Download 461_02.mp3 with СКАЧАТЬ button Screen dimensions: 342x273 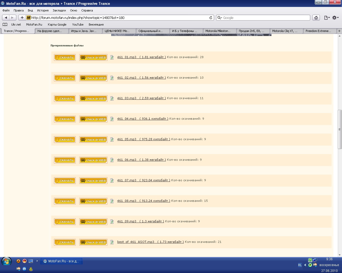65,78
